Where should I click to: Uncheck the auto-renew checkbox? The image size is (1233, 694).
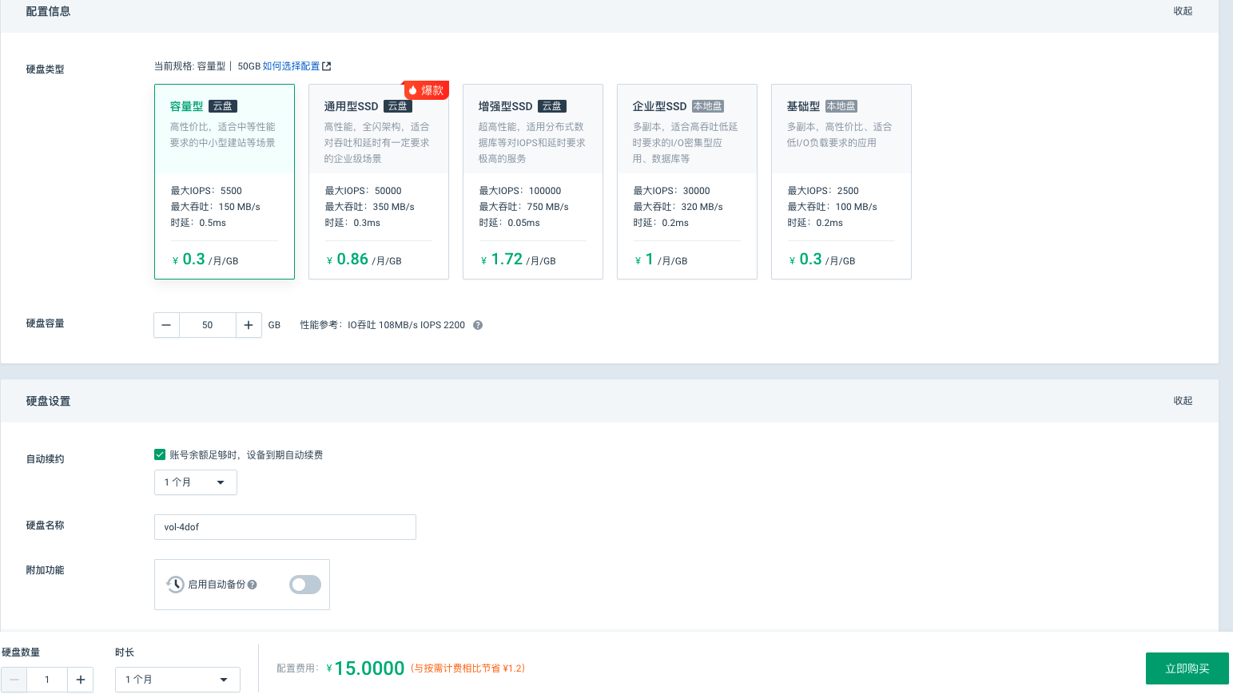click(160, 454)
